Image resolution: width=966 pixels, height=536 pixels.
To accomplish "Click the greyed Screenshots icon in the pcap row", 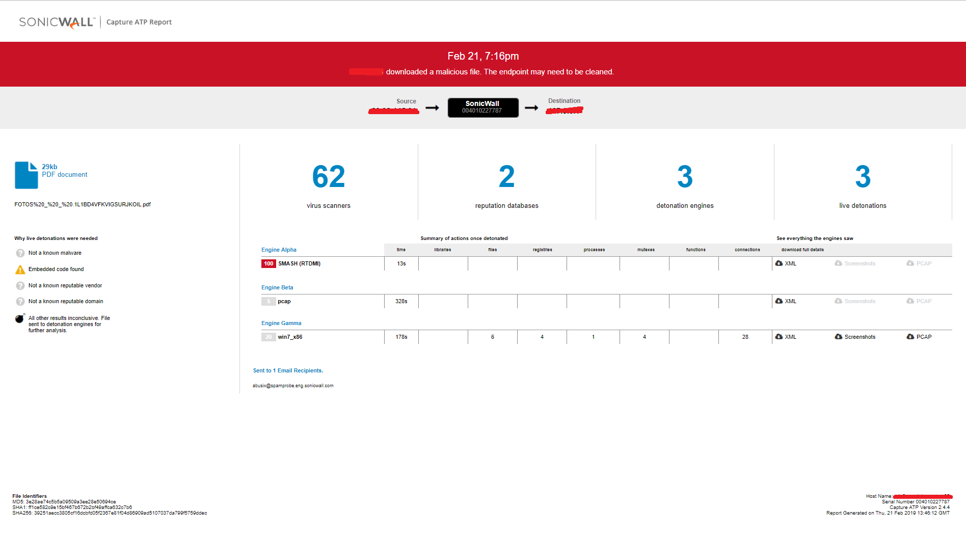I will coord(838,301).
